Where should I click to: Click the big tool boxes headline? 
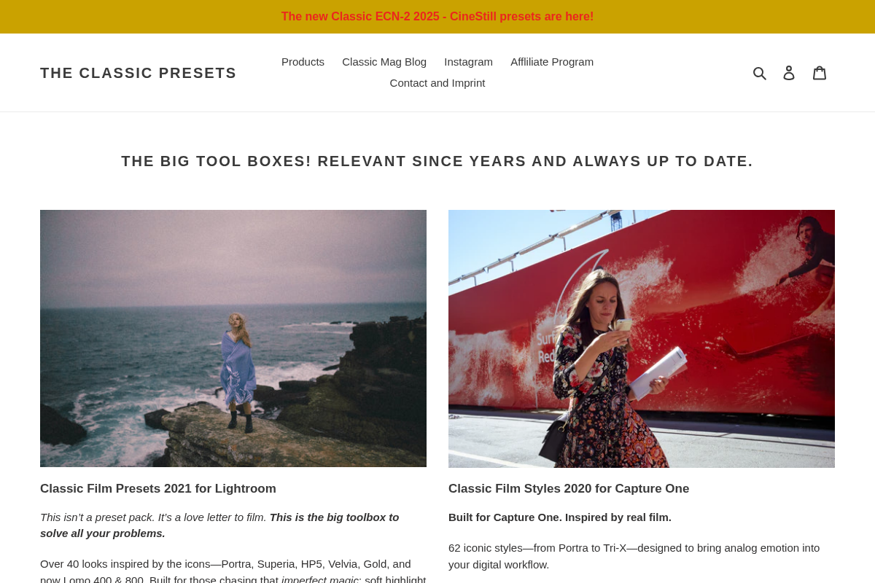(x=437, y=161)
